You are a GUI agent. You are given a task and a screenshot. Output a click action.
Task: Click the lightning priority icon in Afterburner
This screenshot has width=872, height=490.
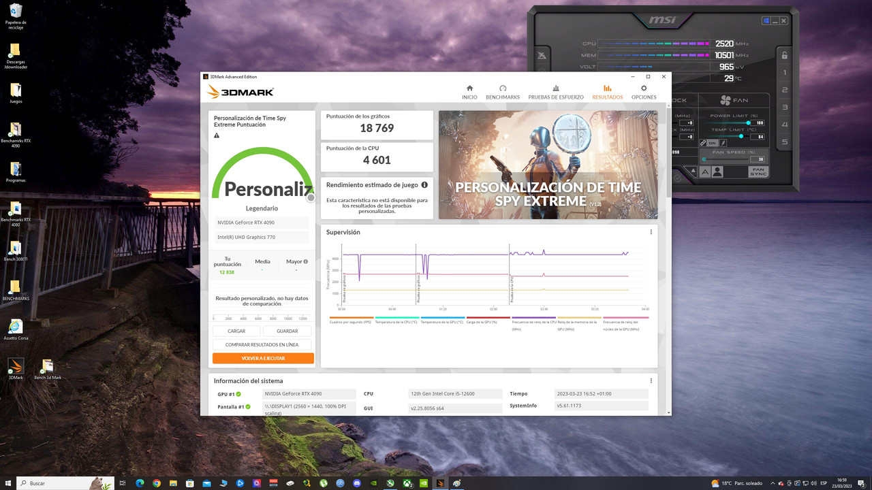tap(723, 143)
